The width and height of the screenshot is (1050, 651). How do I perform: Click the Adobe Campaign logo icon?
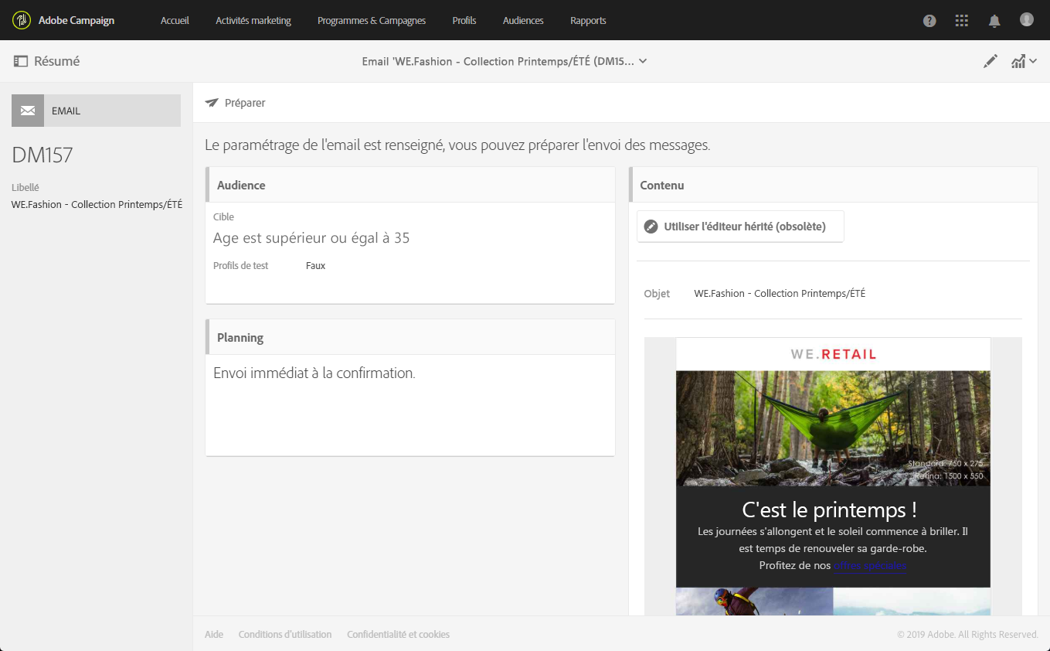click(x=22, y=20)
